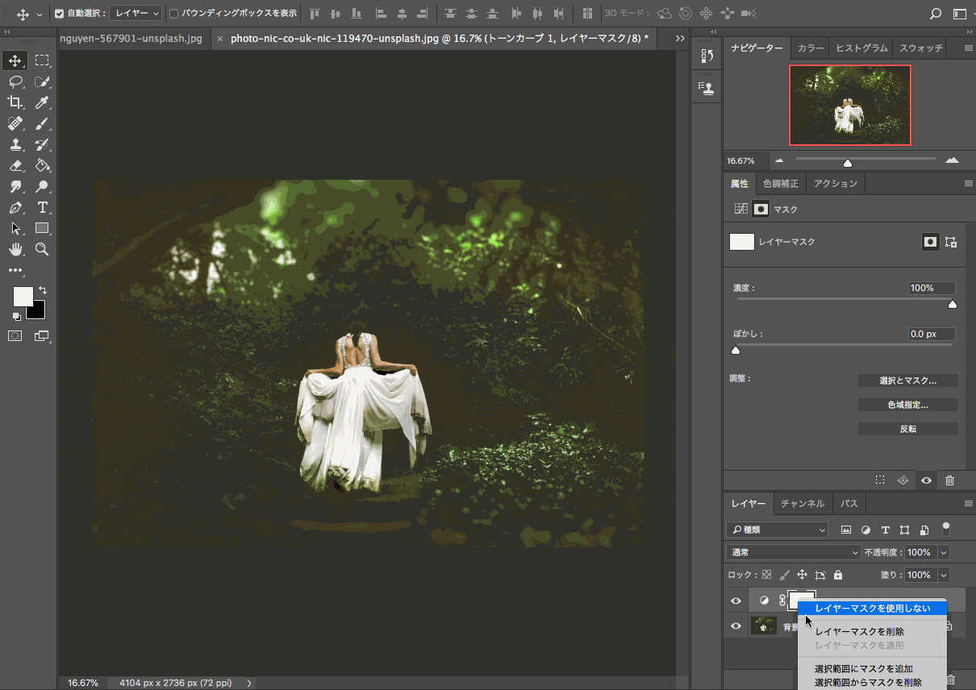The image size is (976, 690).
Task: Click the 濃度 density slider handle
Action: (x=952, y=304)
